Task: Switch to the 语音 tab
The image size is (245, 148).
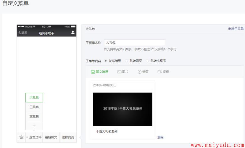Action: pyautogui.click(x=143, y=72)
